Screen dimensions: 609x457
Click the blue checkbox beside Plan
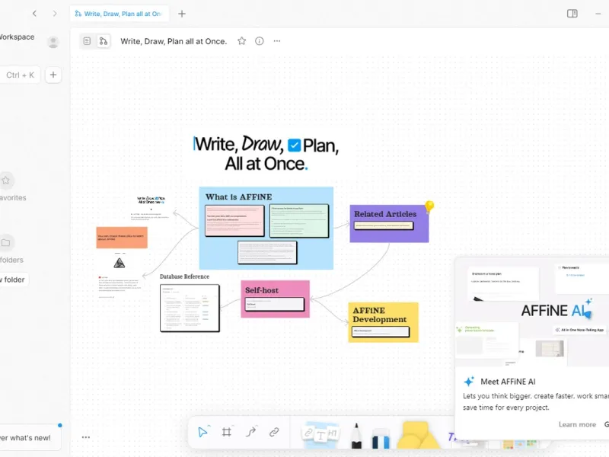[x=294, y=145]
